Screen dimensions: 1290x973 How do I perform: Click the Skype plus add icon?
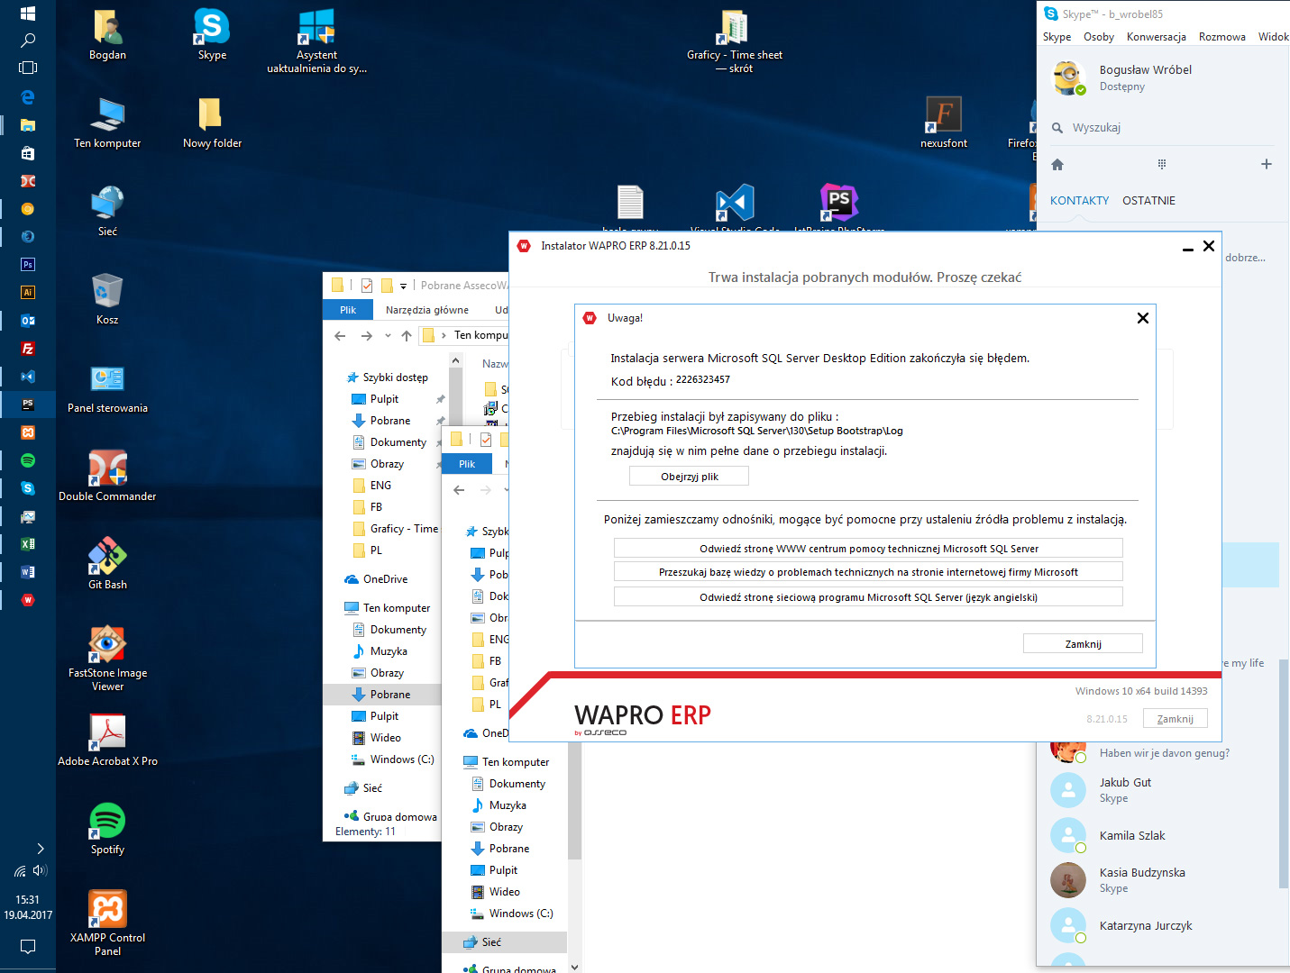1267,164
